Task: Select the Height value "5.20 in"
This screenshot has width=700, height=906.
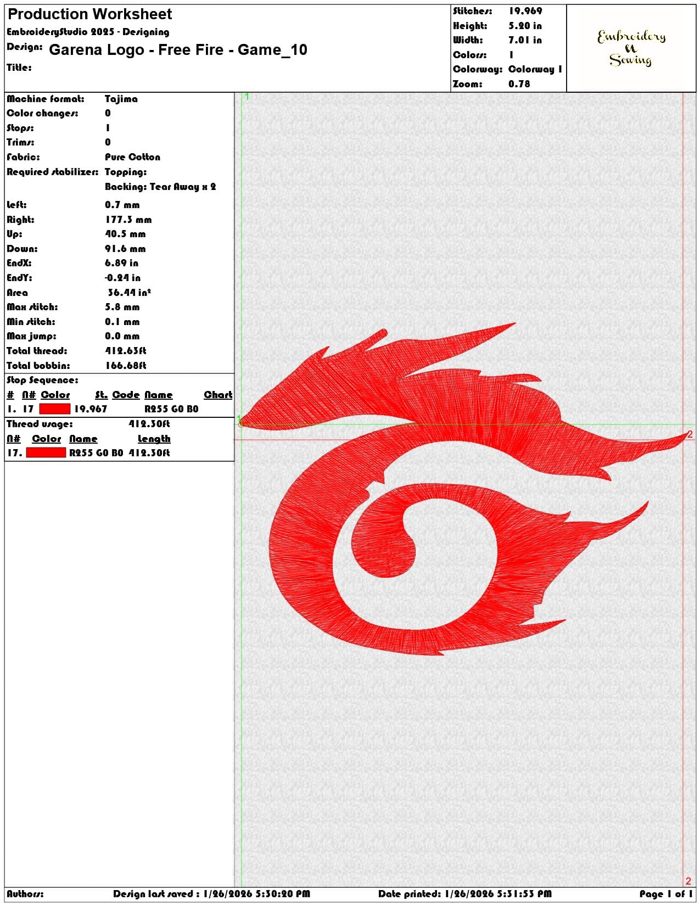Action: click(525, 26)
